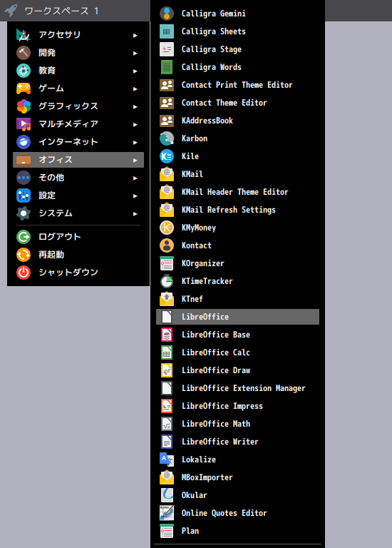
Task: Click the LibreOffice Impress orange icon
Action: [167, 406]
